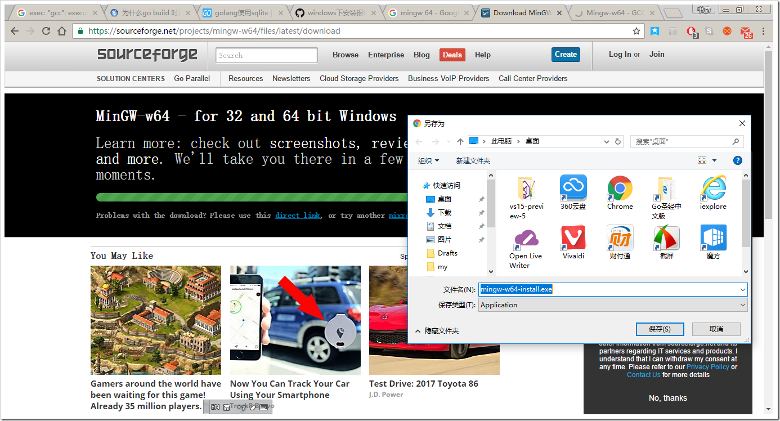Click the Now You Can Track Your Car thumbnail
The height and width of the screenshot is (421, 780).
click(x=295, y=320)
